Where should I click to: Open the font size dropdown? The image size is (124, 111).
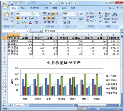(x=39, y=14)
